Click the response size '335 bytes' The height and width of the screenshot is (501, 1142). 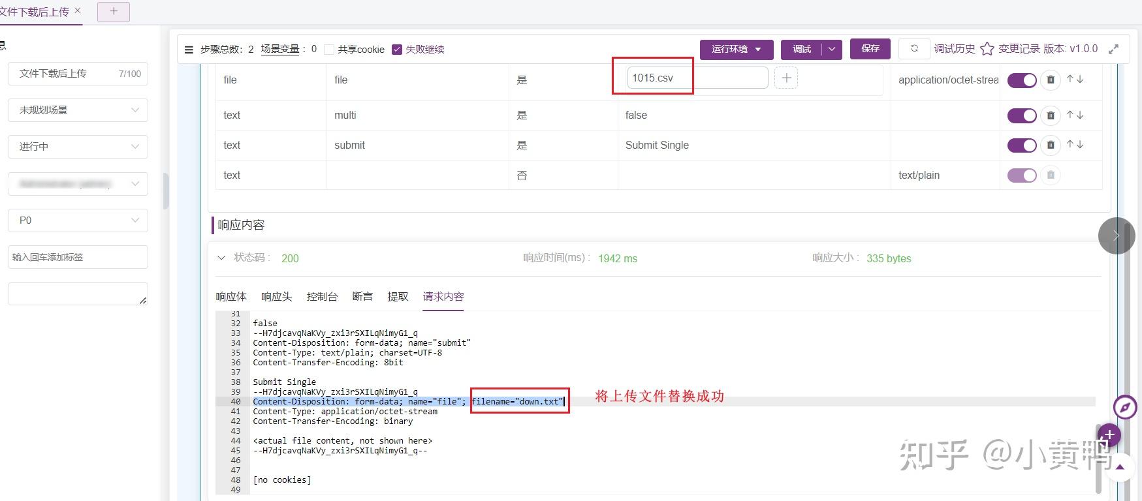coord(889,259)
